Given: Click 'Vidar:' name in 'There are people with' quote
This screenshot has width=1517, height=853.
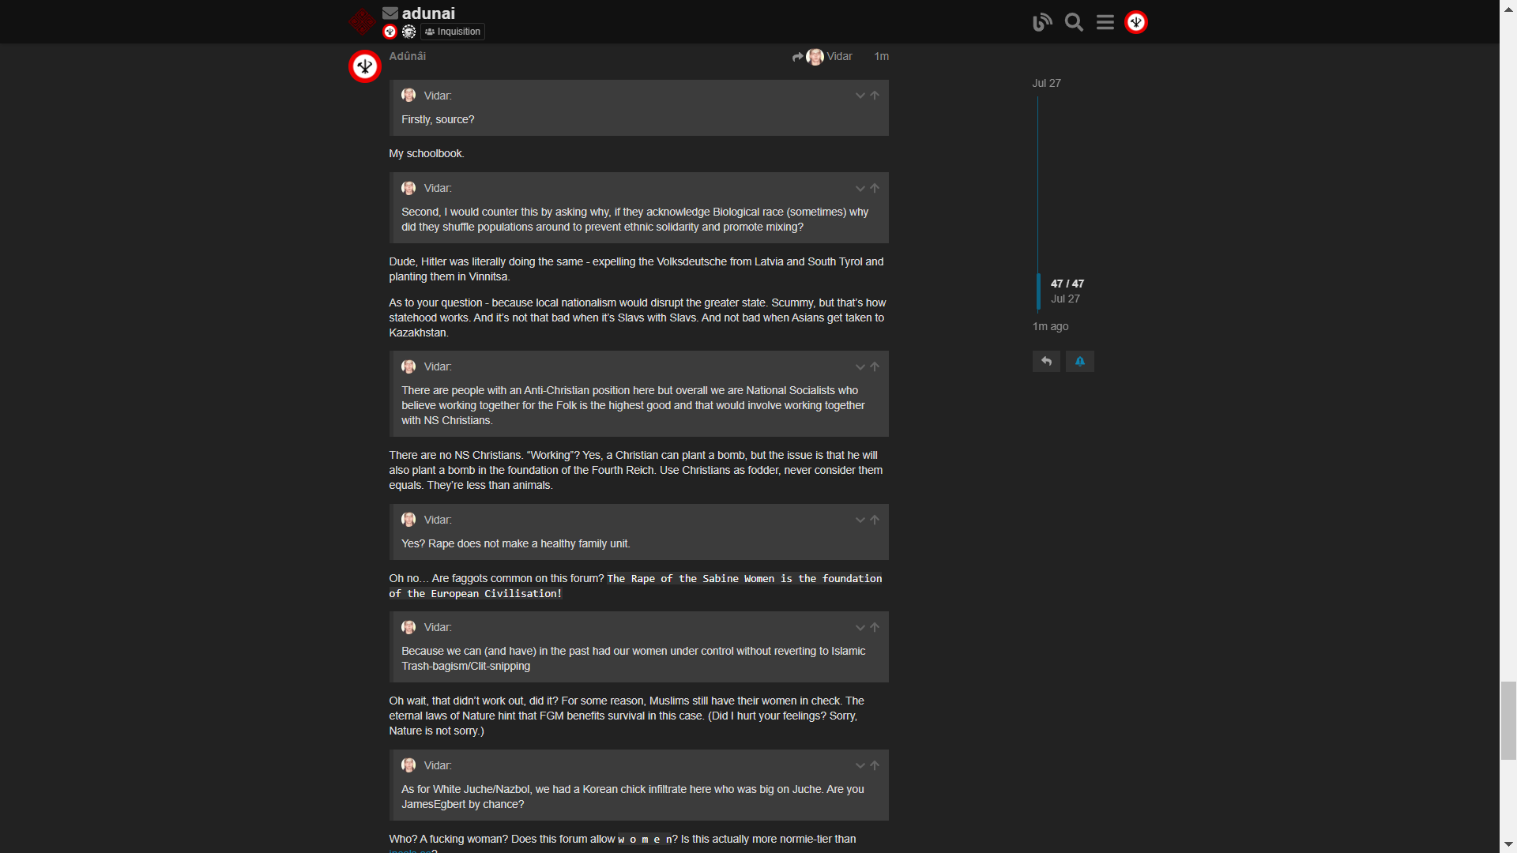Looking at the screenshot, I should coord(438,366).
